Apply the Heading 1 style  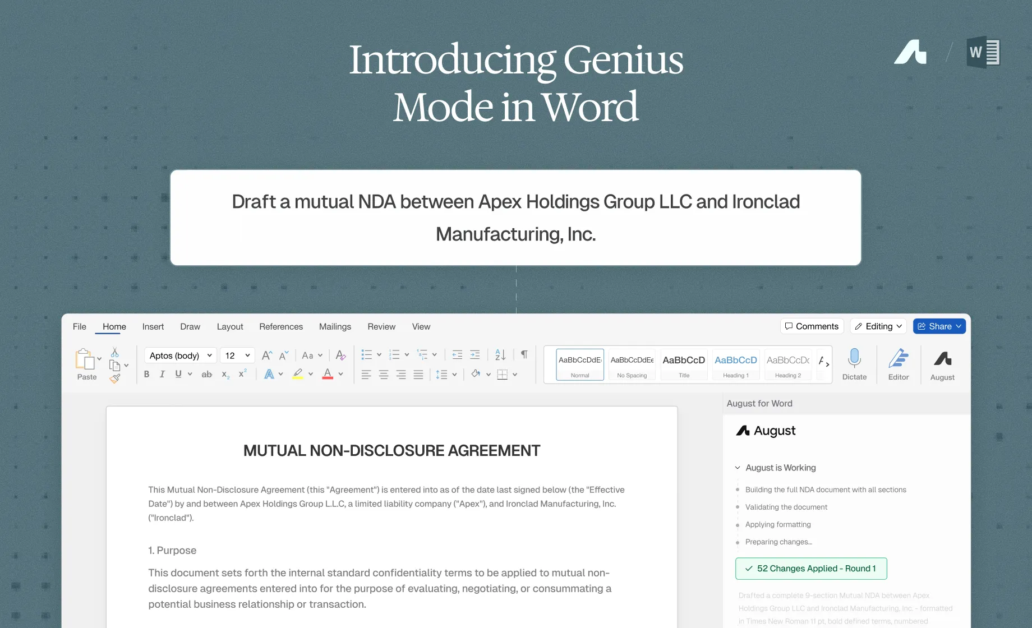point(736,364)
